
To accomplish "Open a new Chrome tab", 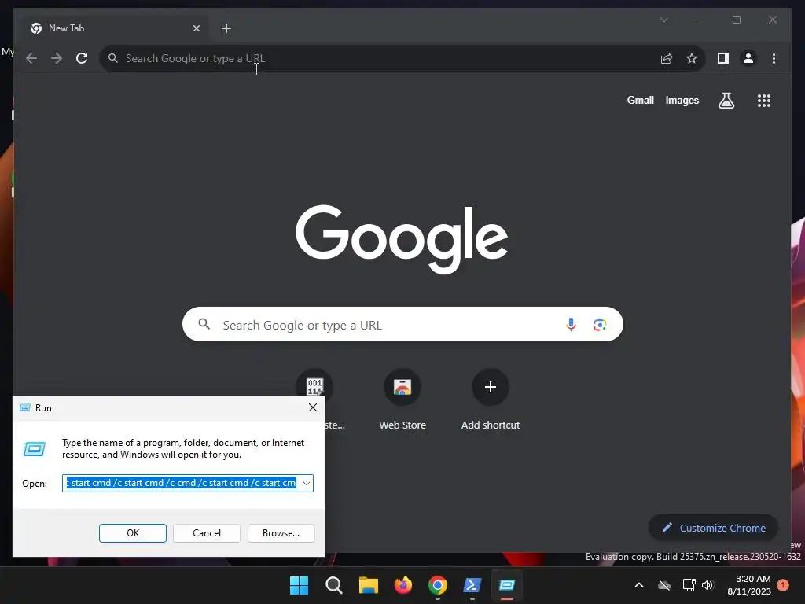I will [226, 28].
